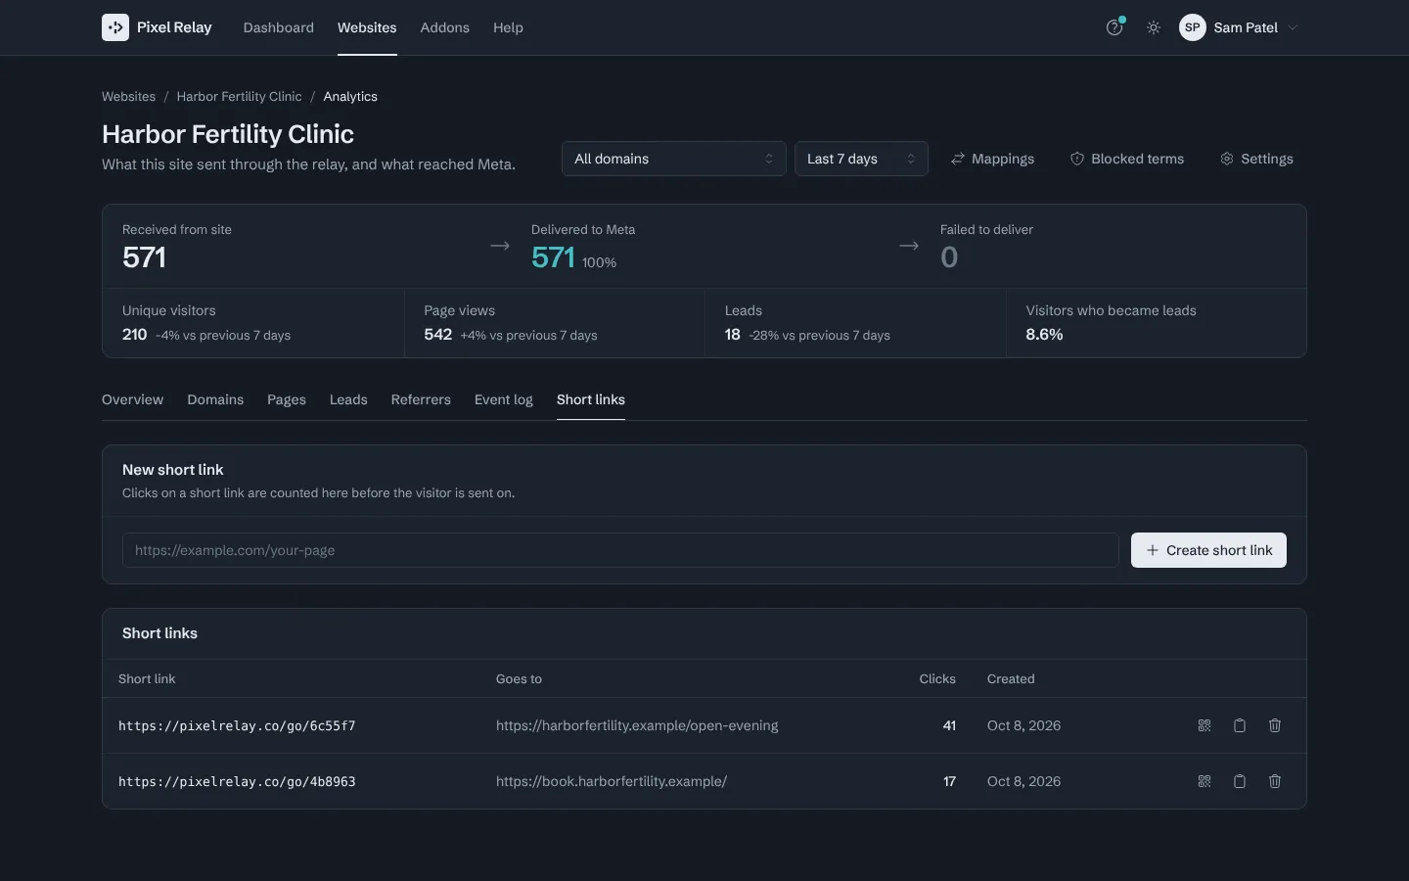The height and width of the screenshot is (881, 1409).
Task: Open the All domains dropdown
Action: [673, 159]
